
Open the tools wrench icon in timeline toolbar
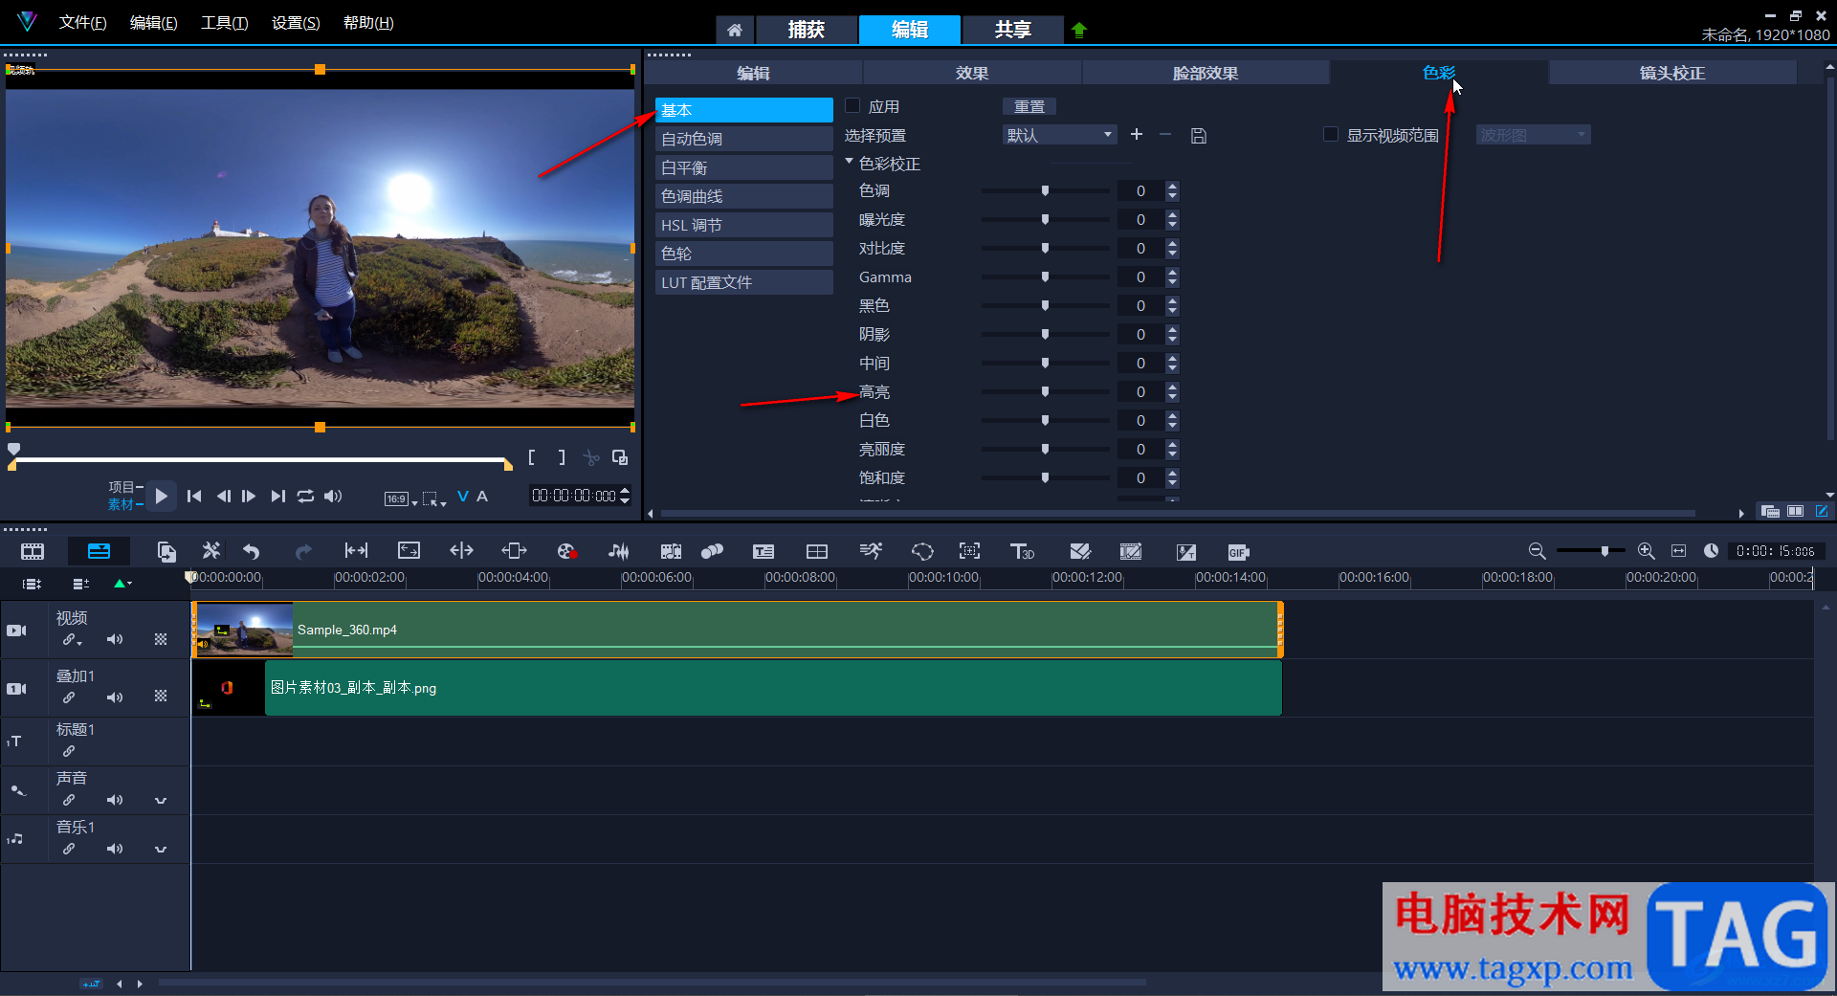(211, 551)
